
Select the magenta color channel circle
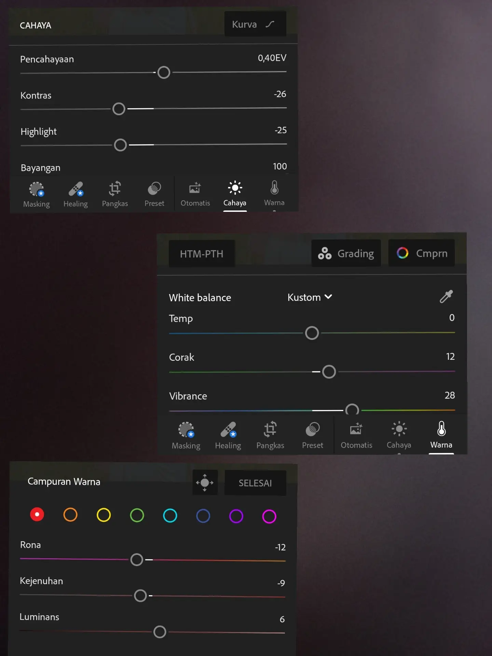tap(269, 516)
